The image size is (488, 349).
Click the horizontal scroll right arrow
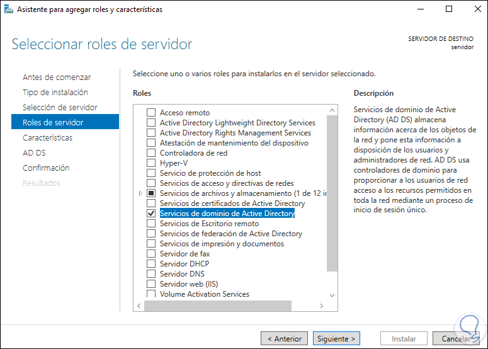[x=322, y=306]
